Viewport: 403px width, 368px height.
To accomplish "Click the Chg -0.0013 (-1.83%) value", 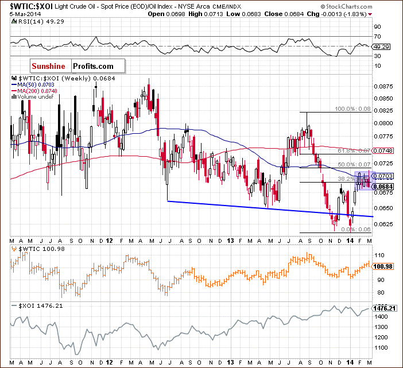I will point(336,14).
